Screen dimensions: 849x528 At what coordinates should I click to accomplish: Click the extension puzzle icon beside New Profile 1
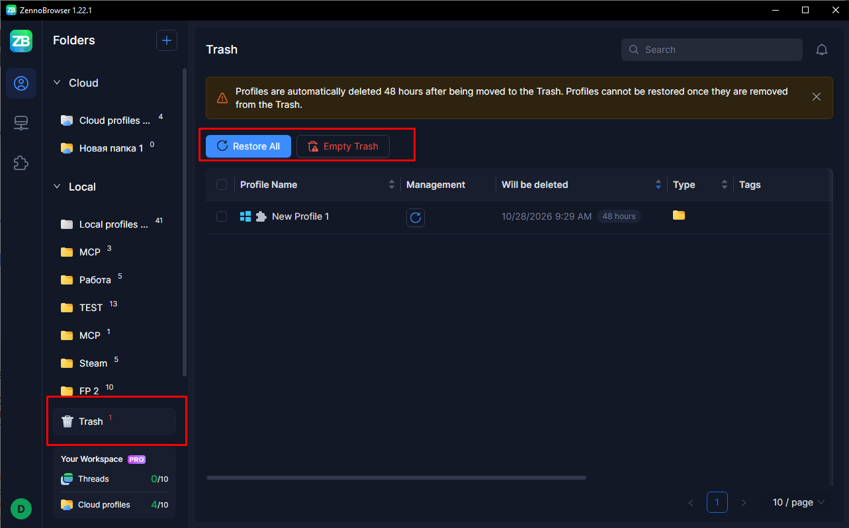tap(261, 216)
